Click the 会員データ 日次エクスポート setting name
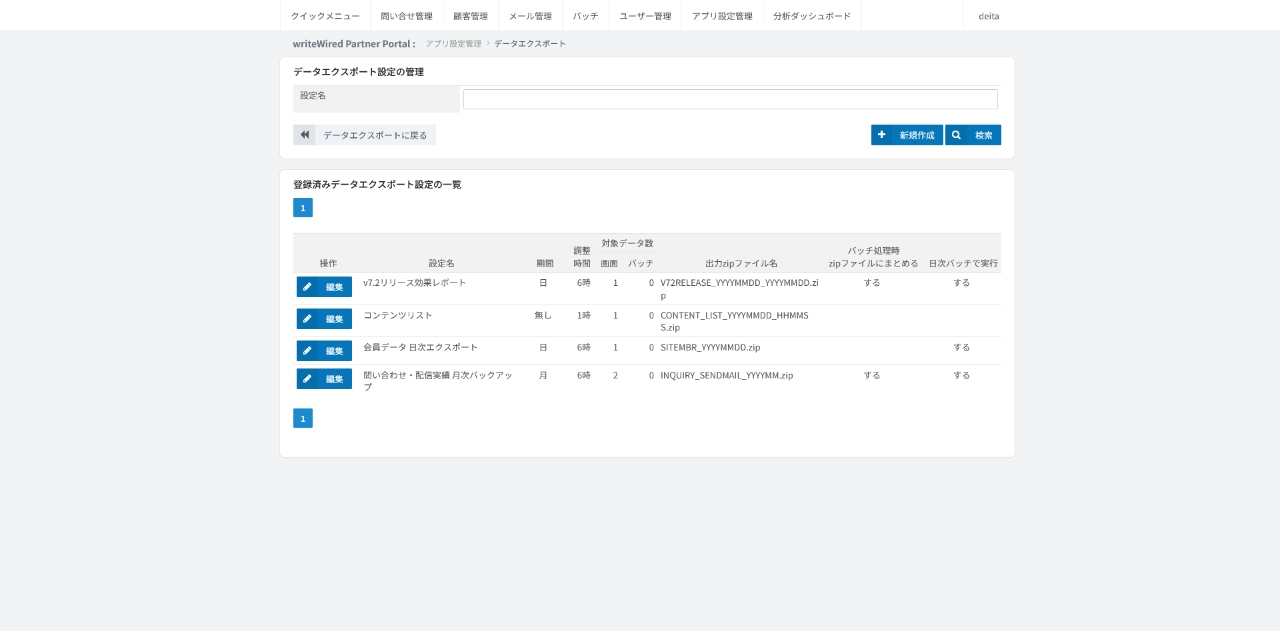Image resolution: width=1280 pixels, height=631 pixels. [421, 347]
